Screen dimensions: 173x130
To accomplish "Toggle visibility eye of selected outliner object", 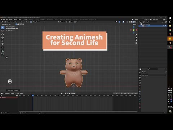I will click(x=164, y=26).
